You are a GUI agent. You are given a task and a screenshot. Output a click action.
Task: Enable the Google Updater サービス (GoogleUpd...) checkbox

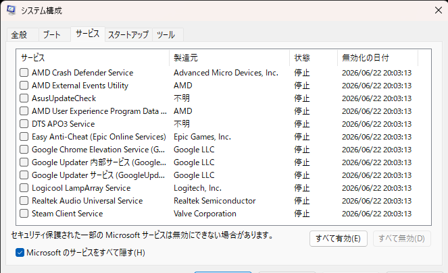pyautogui.click(x=24, y=175)
